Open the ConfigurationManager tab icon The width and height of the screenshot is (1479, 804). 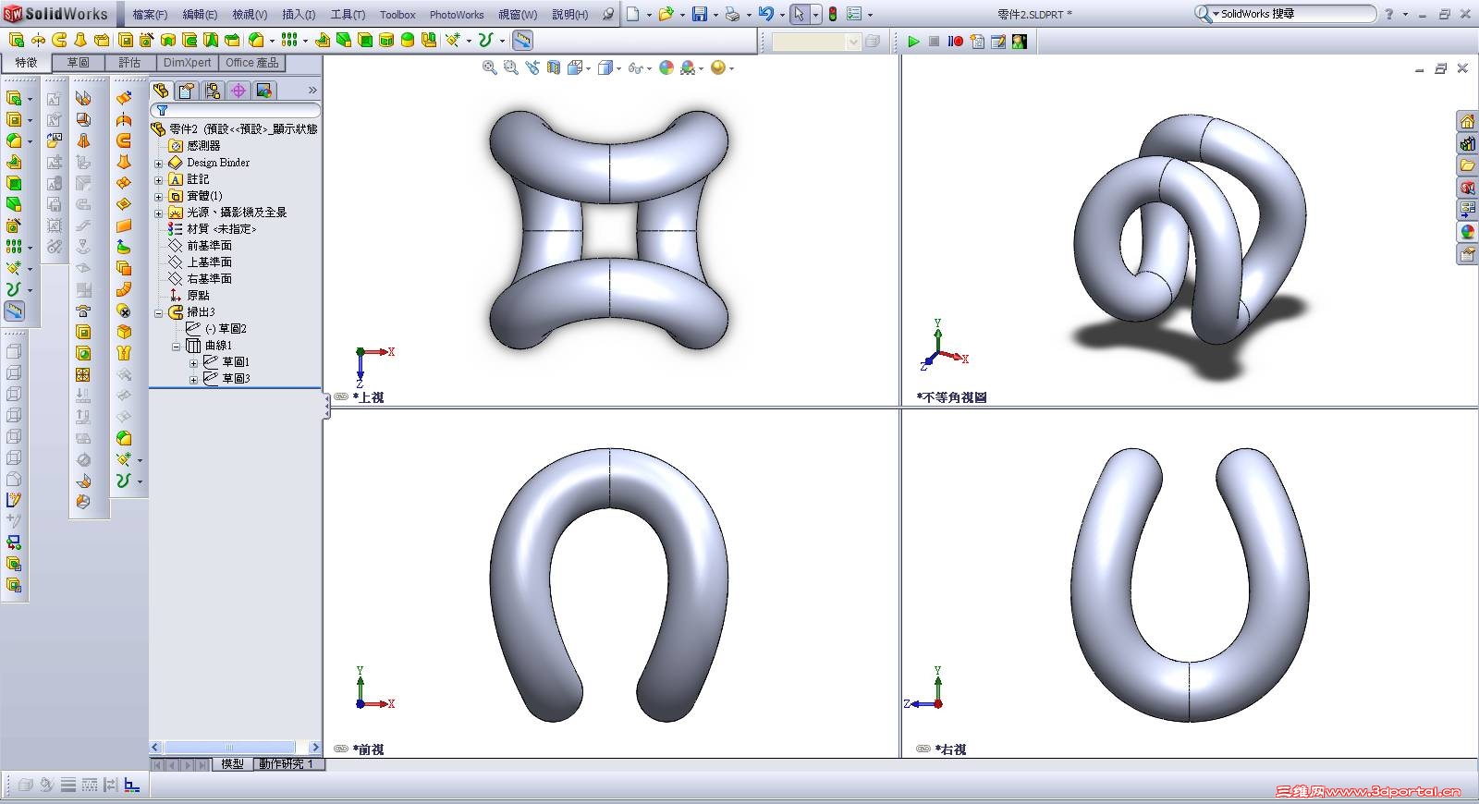214,91
